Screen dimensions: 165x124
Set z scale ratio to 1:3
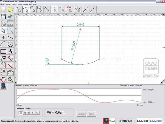tap(29, 113)
